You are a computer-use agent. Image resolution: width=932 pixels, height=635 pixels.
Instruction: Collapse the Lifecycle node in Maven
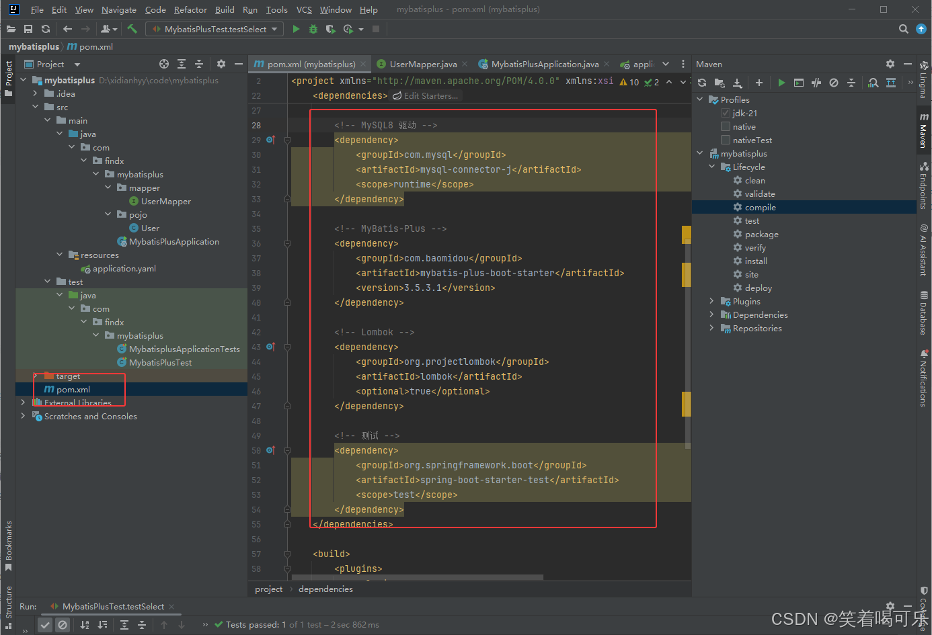click(x=712, y=167)
